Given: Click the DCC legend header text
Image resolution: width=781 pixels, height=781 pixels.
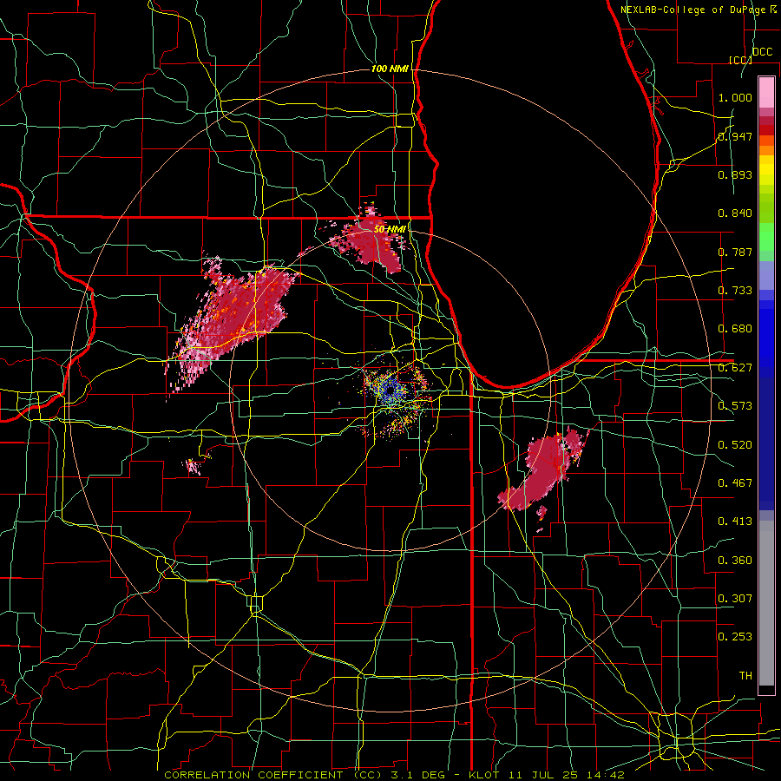Looking at the screenshot, I should tap(762, 52).
